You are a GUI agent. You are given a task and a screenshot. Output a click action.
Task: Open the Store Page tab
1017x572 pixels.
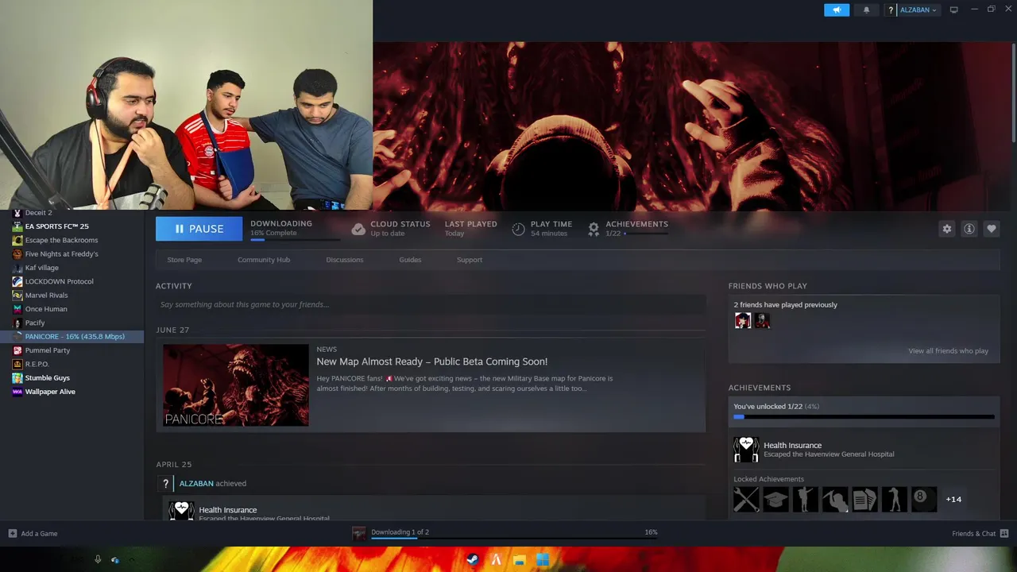click(x=184, y=260)
